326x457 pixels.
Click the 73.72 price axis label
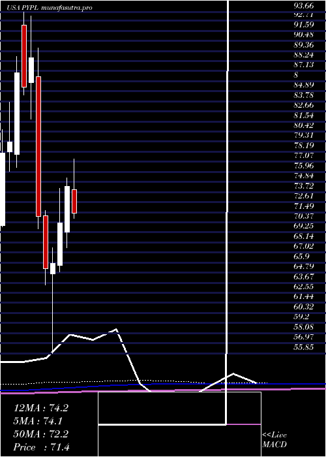click(304, 186)
